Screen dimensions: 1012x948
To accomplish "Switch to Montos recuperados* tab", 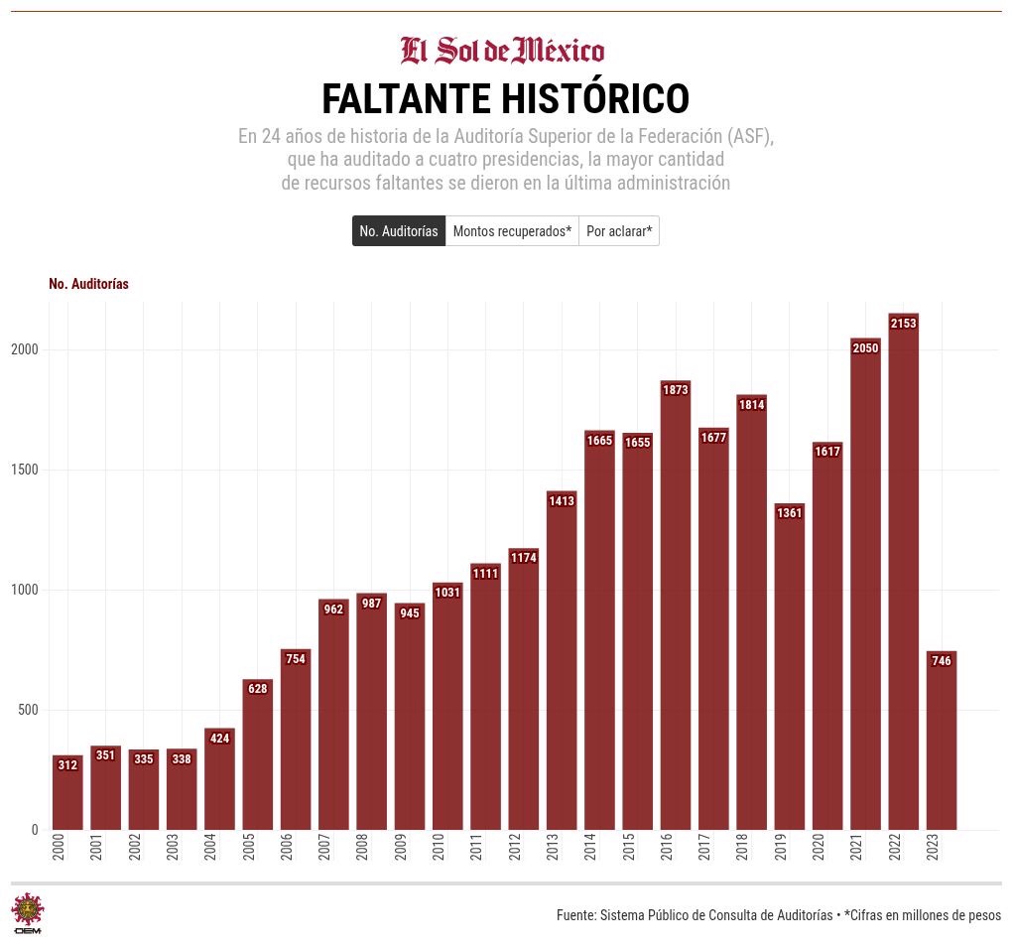I will pyautogui.click(x=512, y=231).
